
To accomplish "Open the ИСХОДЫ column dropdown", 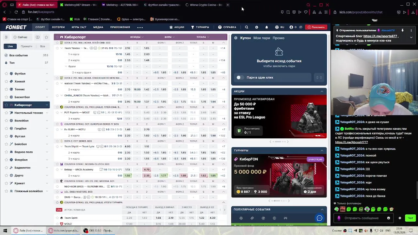I will [137, 37].
